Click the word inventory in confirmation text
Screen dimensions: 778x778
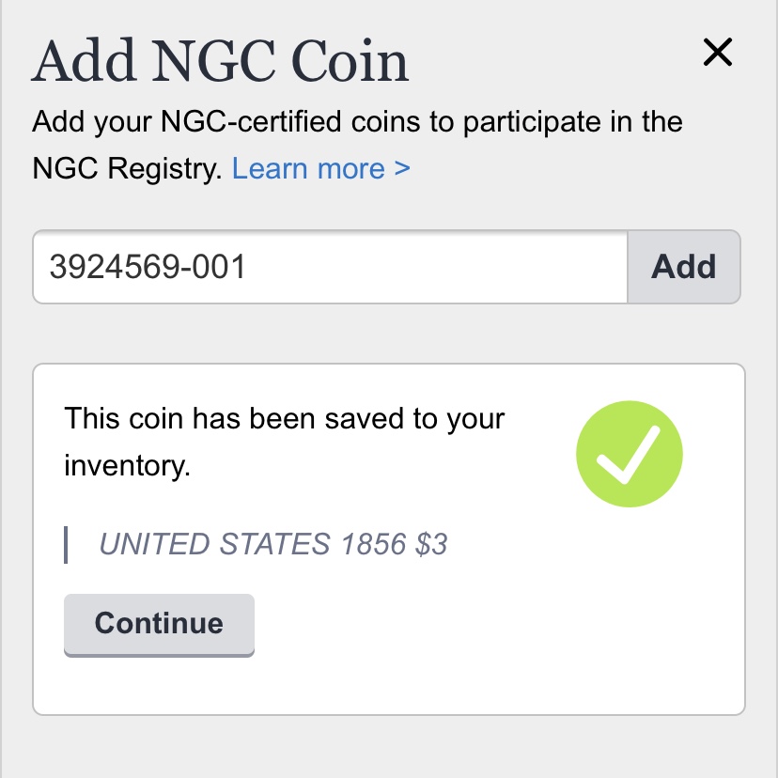coord(127,466)
